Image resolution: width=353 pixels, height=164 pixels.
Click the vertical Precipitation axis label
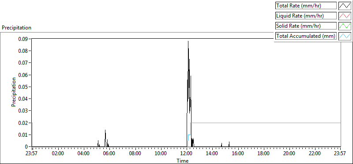click(14, 92)
